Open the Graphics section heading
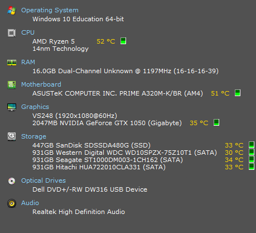This screenshot has width=256, height=233. point(35,107)
